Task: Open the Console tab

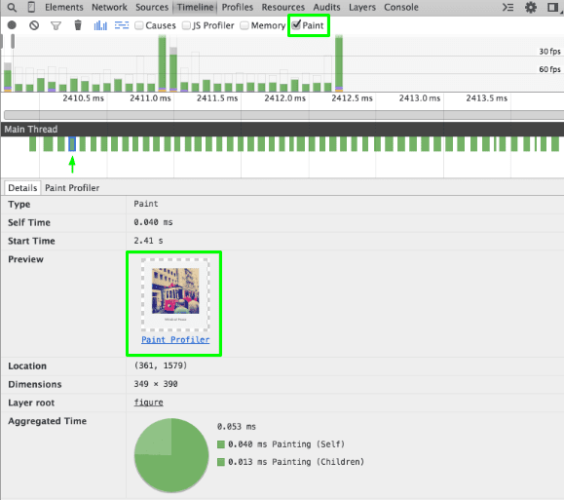Action: (x=401, y=7)
